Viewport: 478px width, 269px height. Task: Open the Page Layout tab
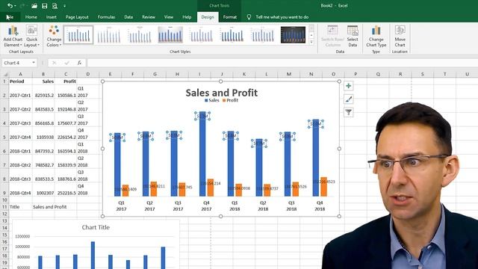77,17
